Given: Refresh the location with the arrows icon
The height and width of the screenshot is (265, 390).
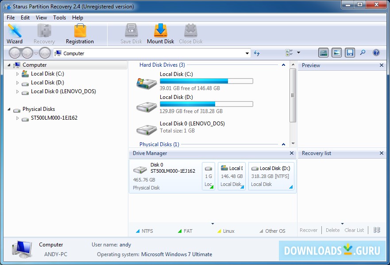Looking at the screenshot, I should click(257, 53).
